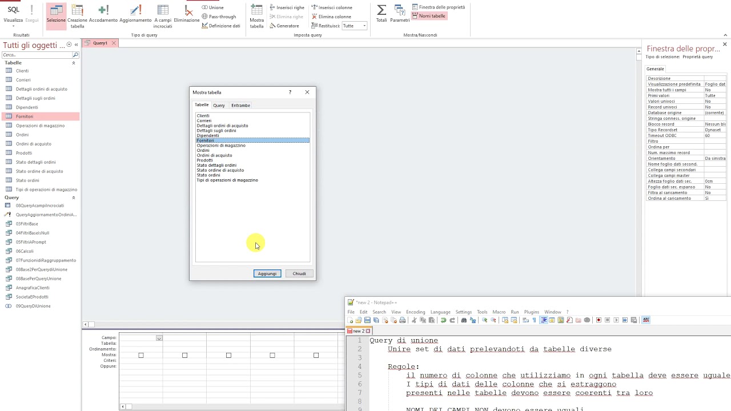The width and height of the screenshot is (731, 411).
Task: Choose the Creazione tabella query type
Action: [x=77, y=16]
